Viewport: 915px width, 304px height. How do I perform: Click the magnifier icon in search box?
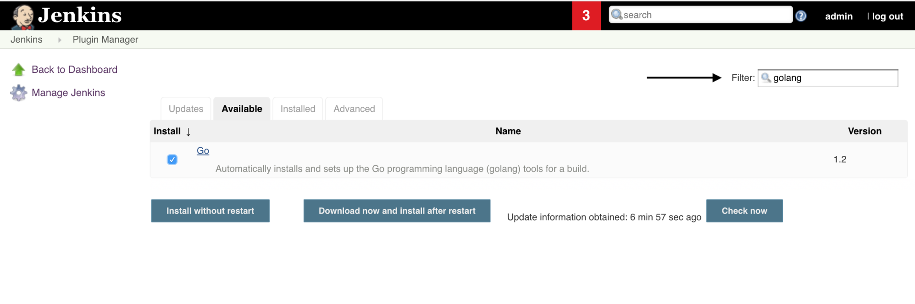click(x=617, y=15)
